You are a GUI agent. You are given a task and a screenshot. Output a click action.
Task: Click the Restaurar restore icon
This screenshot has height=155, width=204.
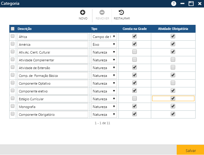click(121, 13)
